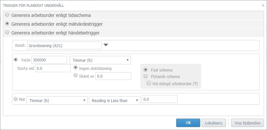The image size is (267, 130).
Task: Select Flytande schema radio button
Action: 146,77
